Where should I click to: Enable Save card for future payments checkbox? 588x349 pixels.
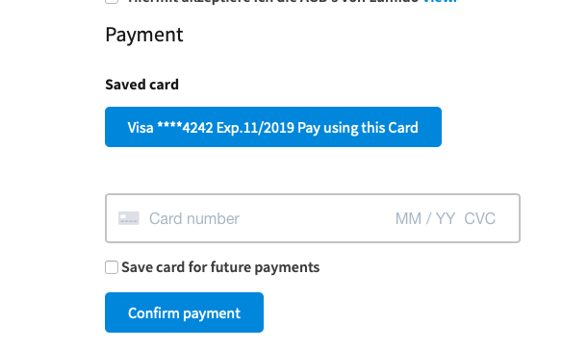tap(112, 267)
